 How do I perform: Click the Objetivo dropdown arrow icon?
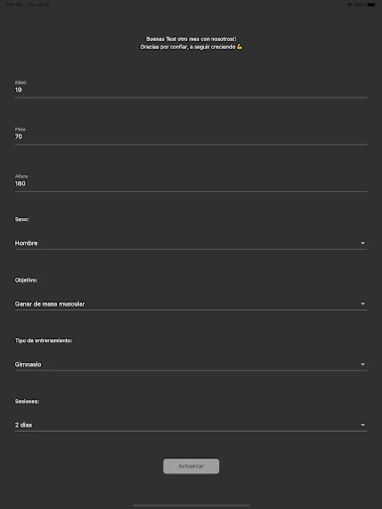pyautogui.click(x=363, y=304)
